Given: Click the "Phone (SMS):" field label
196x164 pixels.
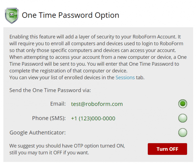Looking at the screenshot, I should (x=49, y=118).
